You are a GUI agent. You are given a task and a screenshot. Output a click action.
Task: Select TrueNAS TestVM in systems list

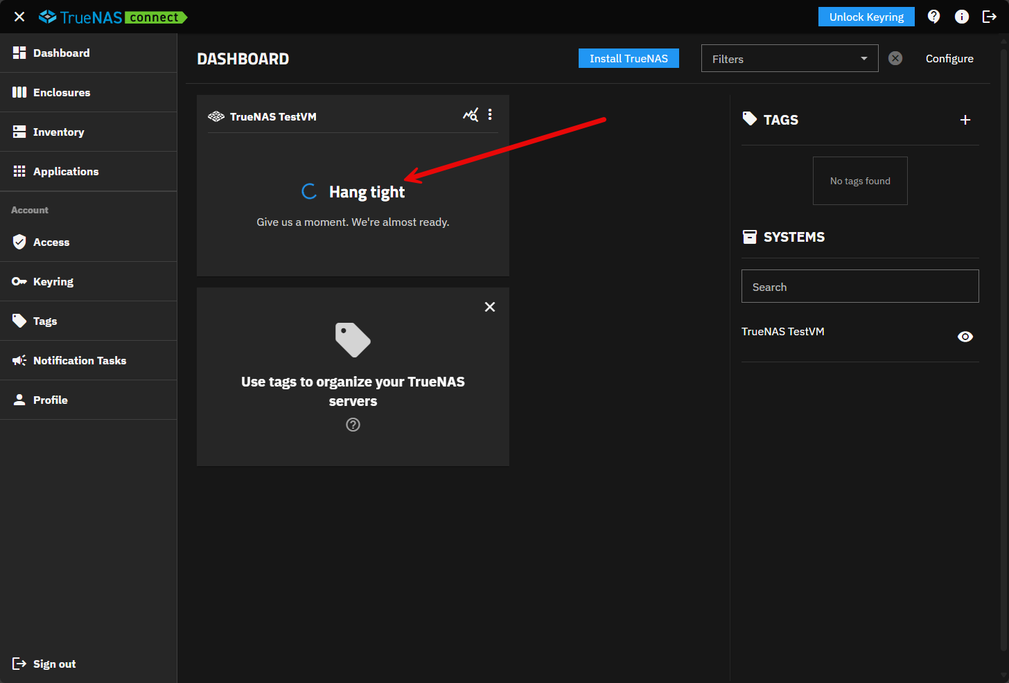coord(783,331)
